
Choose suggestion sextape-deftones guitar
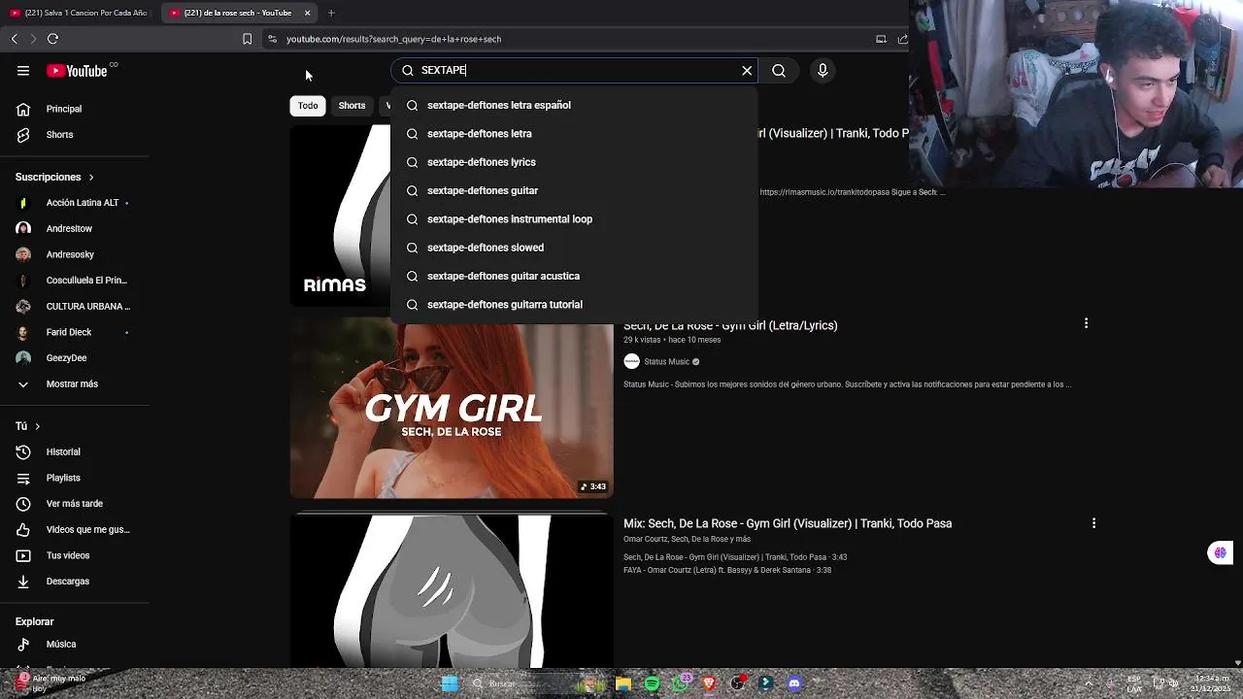(x=574, y=190)
